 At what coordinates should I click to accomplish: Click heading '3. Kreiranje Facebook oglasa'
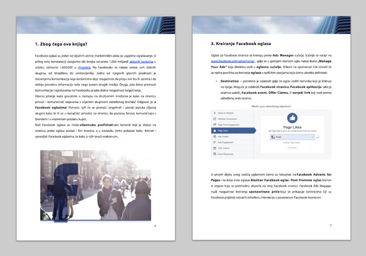tap(241, 44)
